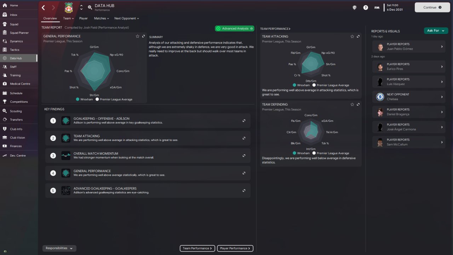
Task: Open Luis Vázquez player report
Action: [409, 82]
